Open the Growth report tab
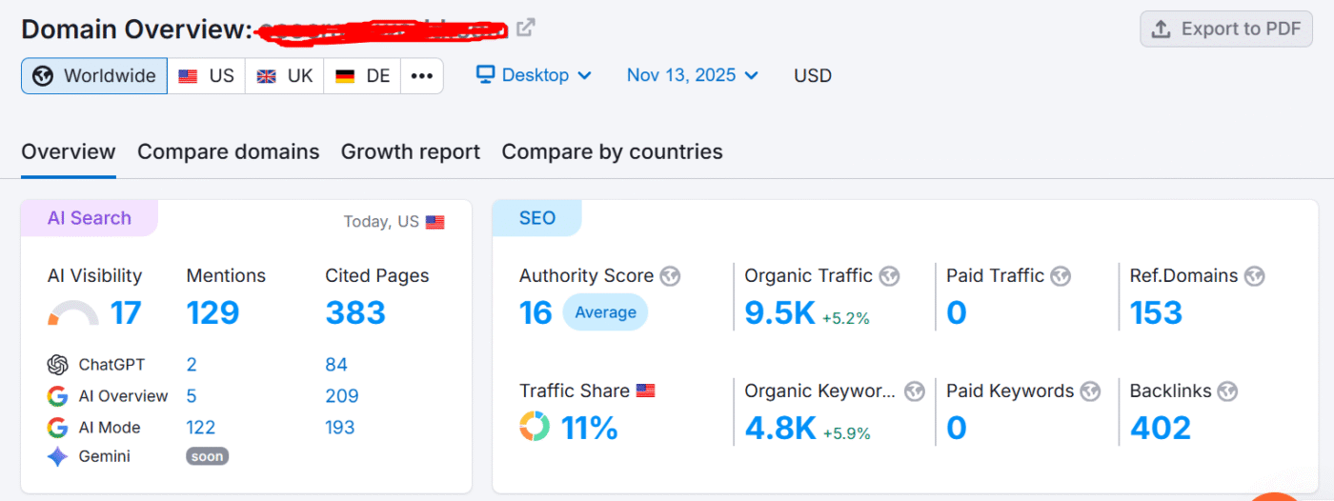 point(410,152)
